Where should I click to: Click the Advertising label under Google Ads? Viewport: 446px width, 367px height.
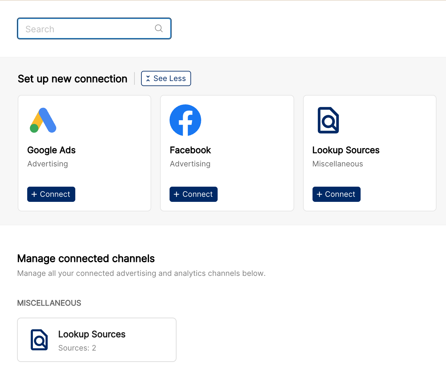48,164
